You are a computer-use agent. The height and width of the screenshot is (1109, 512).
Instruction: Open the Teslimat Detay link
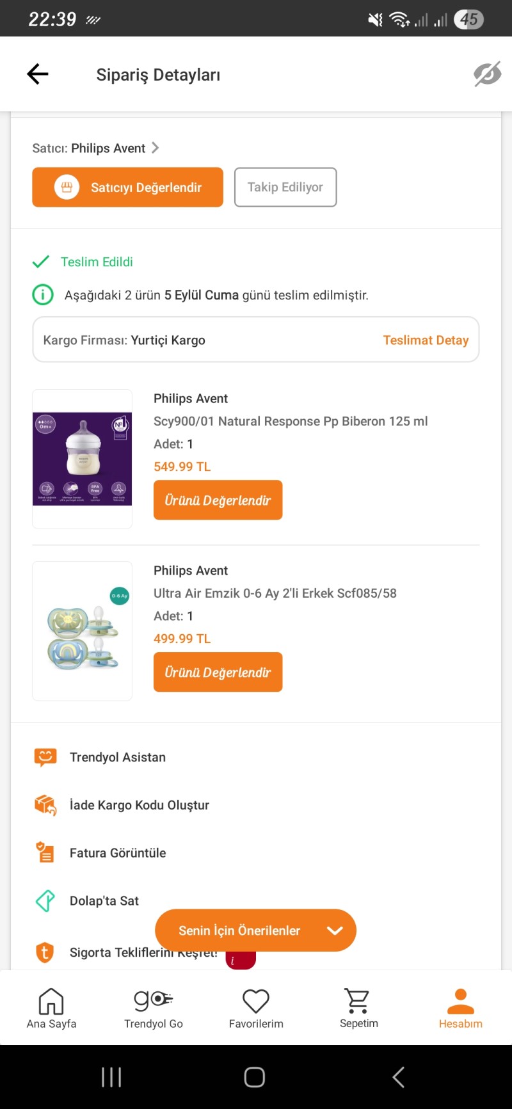(426, 340)
